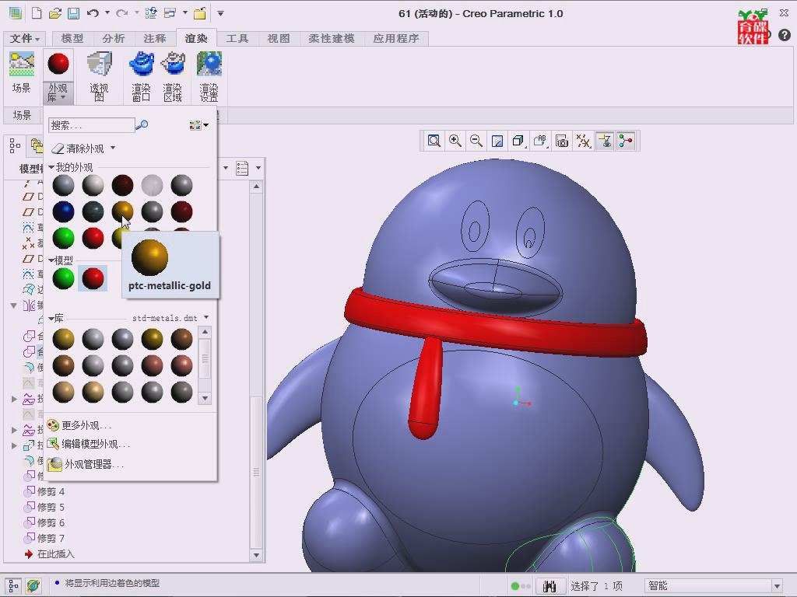This screenshot has height=597, width=797.
Task: Open a file using the folder icon
Action: tap(55, 13)
